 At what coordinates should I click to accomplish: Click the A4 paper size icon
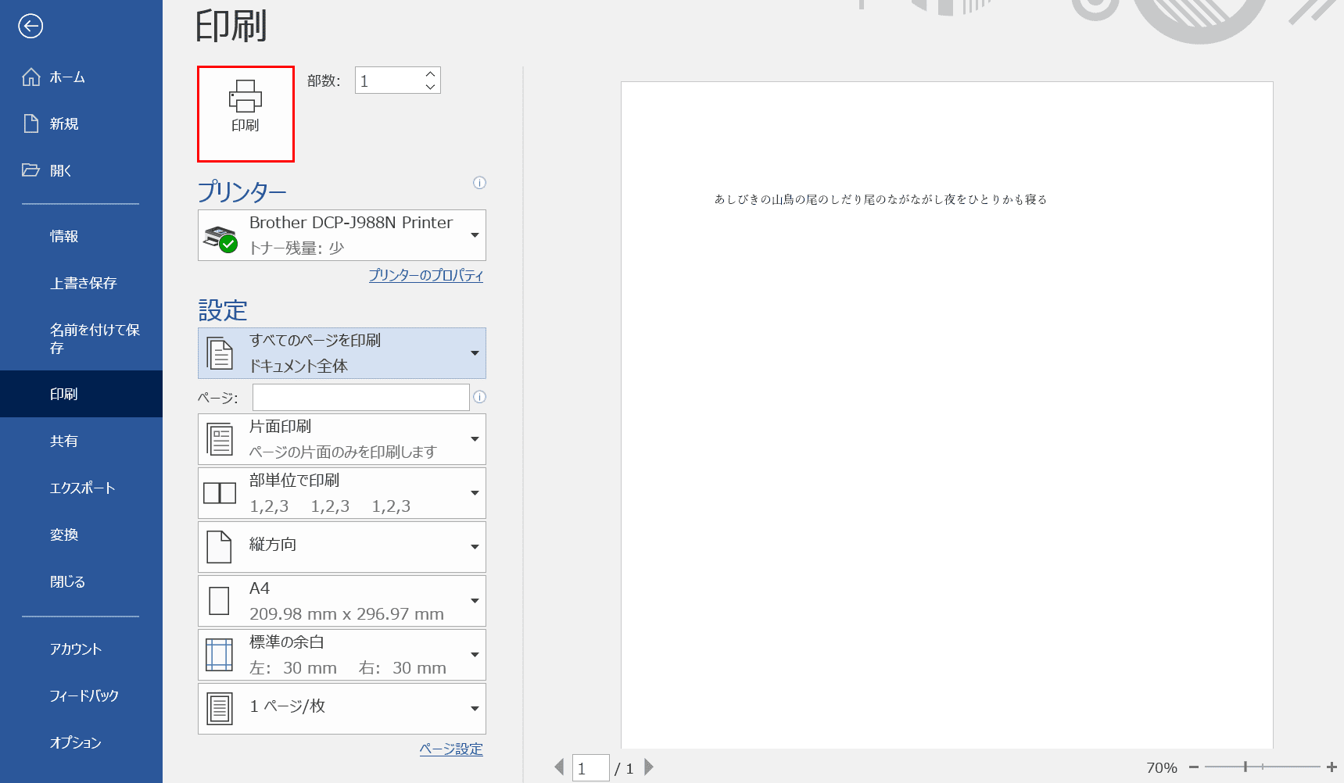(220, 601)
